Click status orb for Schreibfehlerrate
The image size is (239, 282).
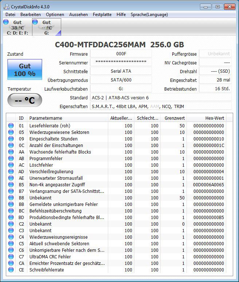[11, 270]
